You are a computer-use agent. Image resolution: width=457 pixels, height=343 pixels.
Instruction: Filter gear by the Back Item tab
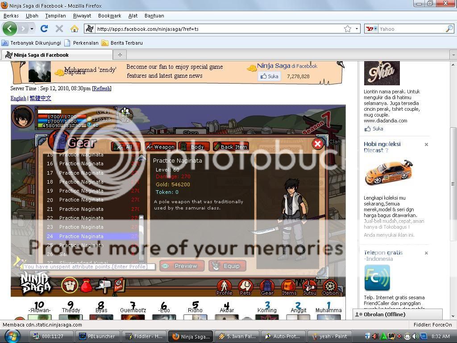(231, 146)
